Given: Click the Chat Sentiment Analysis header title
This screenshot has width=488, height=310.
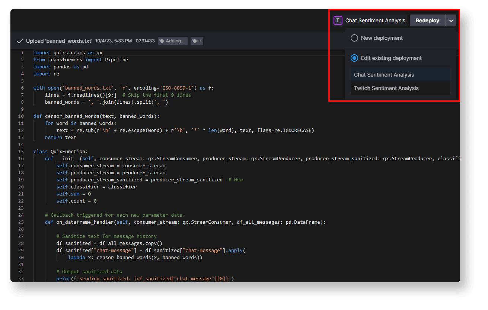Looking at the screenshot, I should click(x=375, y=20).
